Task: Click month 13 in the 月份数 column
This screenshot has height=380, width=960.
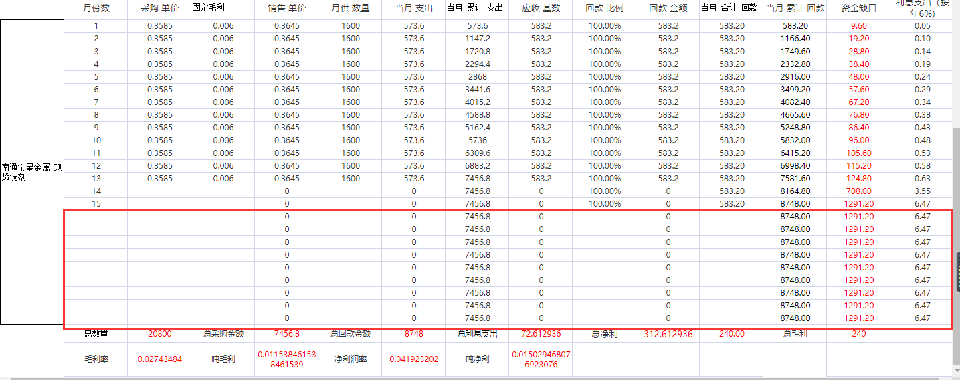Action: pyautogui.click(x=96, y=179)
